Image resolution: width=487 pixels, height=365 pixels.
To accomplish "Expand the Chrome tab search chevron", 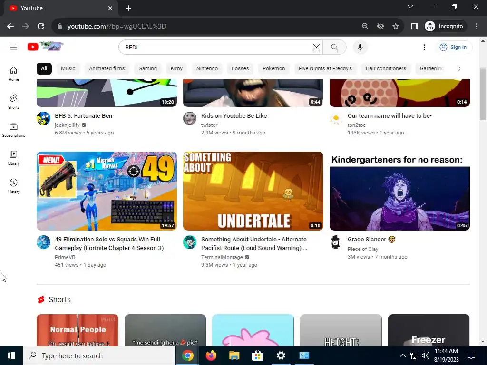I will point(410,7).
